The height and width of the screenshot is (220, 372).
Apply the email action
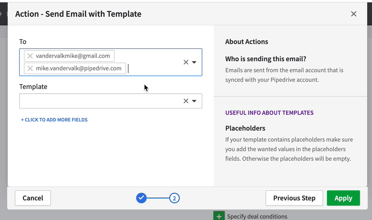[x=343, y=198]
